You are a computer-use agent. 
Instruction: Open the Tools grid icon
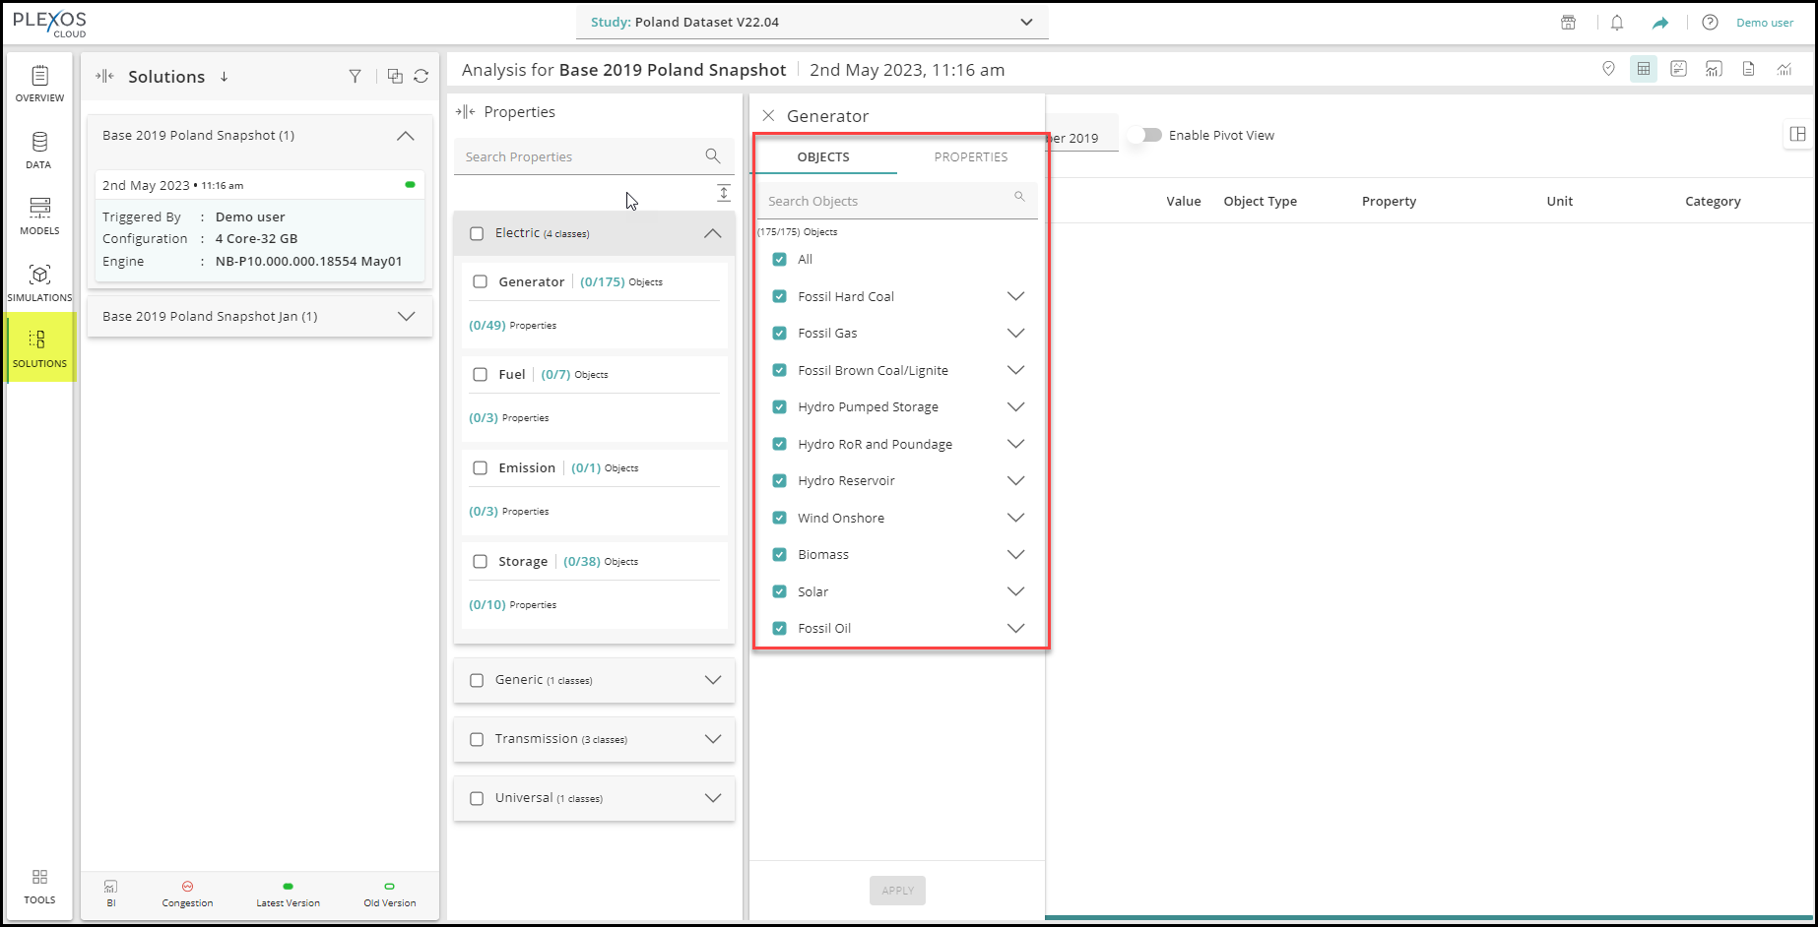39,884
